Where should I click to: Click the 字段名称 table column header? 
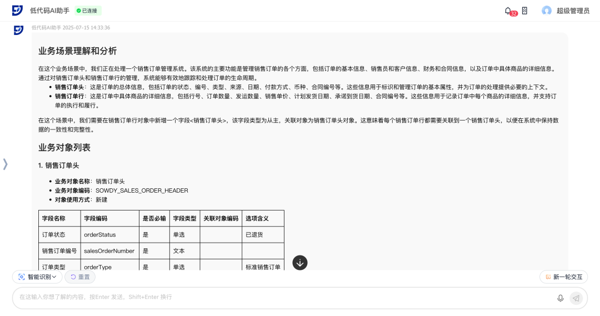[x=54, y=218]
